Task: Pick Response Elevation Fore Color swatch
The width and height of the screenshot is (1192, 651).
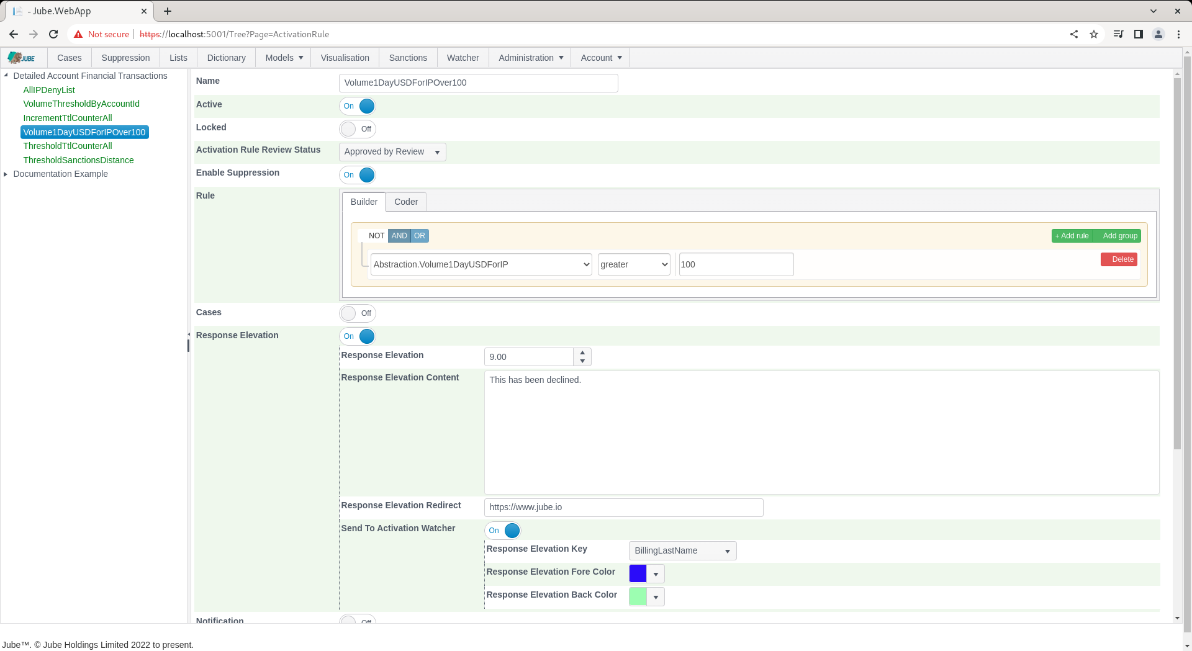Action: pyautogui.click(x=638, y=573)
